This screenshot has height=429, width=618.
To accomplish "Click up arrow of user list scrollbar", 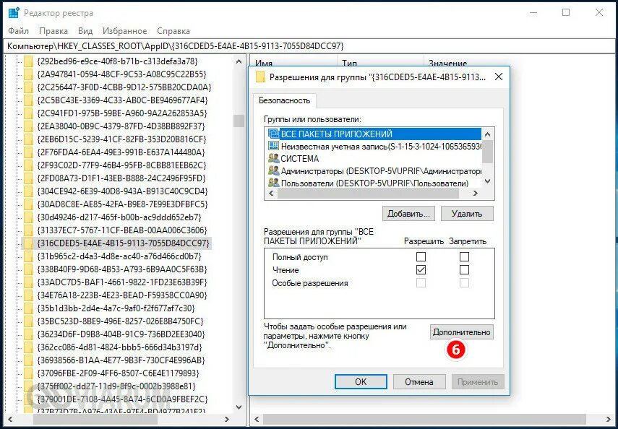I will (488, 134).
